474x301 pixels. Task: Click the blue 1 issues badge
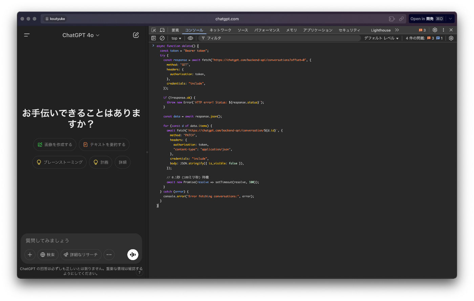click(x=439, y=38)
